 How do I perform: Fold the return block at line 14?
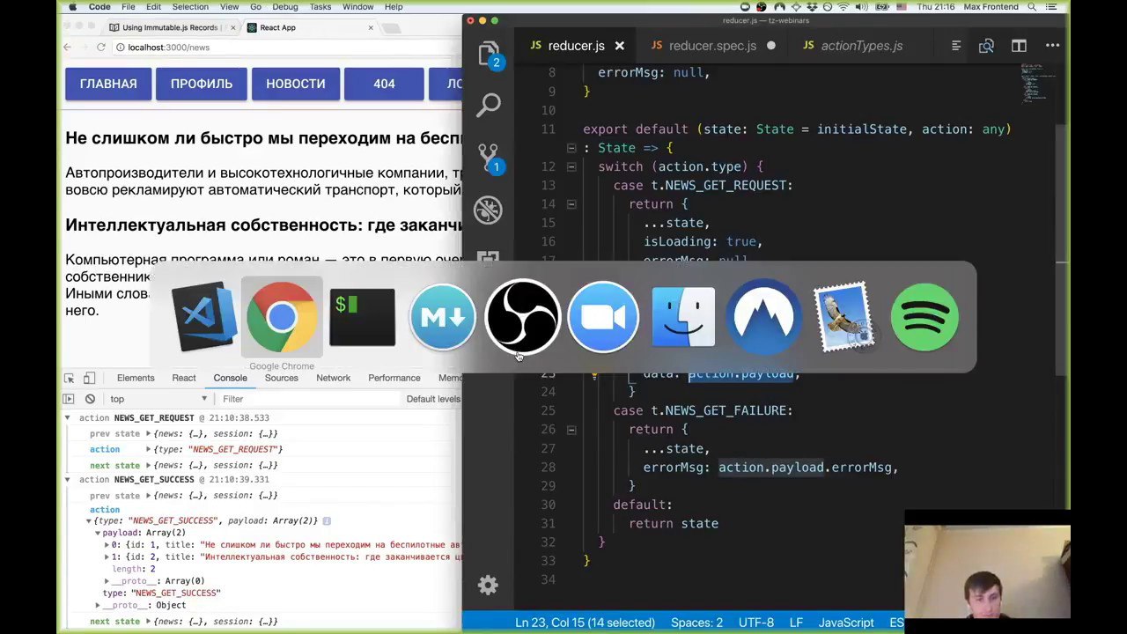(x=571, y=204)
